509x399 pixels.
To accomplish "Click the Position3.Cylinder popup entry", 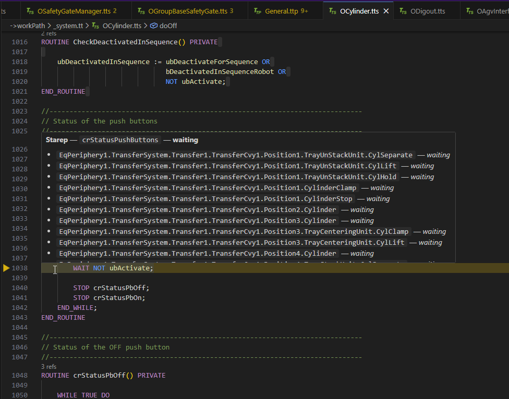I will point(197,221).
